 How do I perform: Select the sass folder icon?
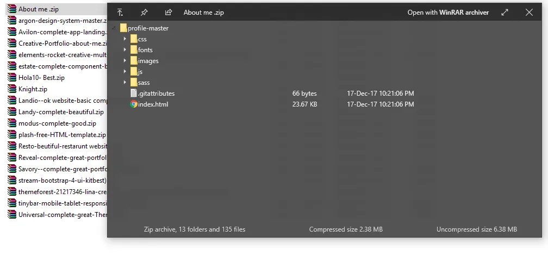coord(134,82)
